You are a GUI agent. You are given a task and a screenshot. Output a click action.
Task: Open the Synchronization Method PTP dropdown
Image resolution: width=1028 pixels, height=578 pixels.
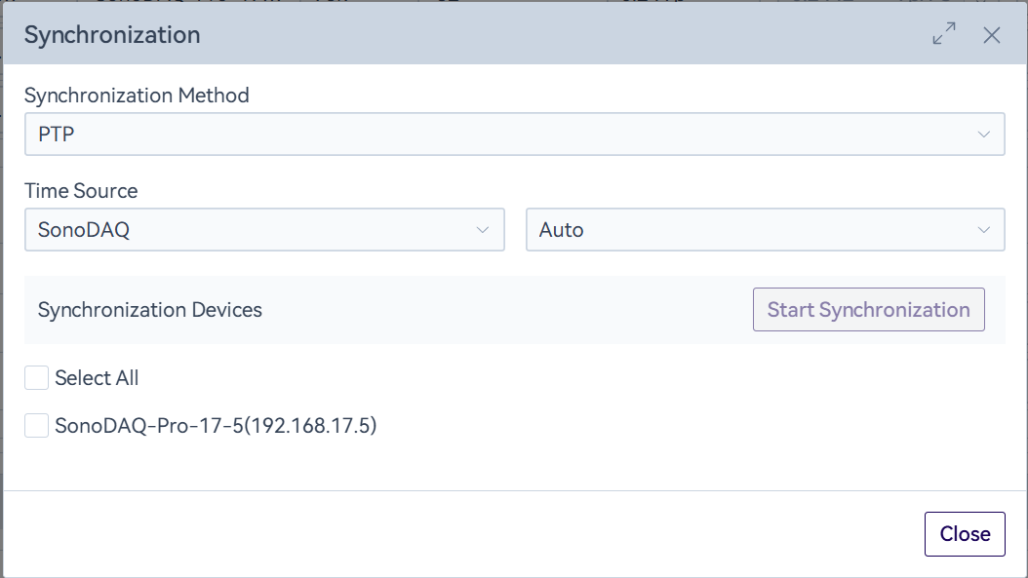click(514, 135)
